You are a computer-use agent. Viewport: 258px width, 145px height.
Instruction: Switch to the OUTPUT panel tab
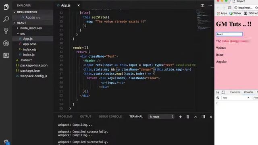click(x=85, y=116)
